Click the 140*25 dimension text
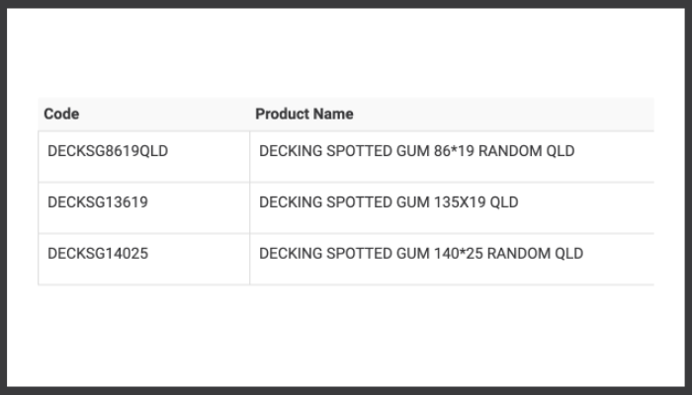 [x=459, y=253]
